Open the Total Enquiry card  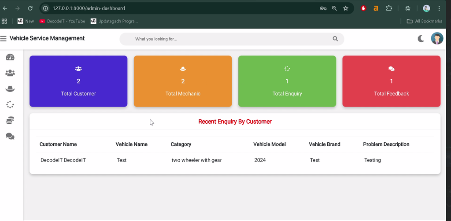coord(287,81)
